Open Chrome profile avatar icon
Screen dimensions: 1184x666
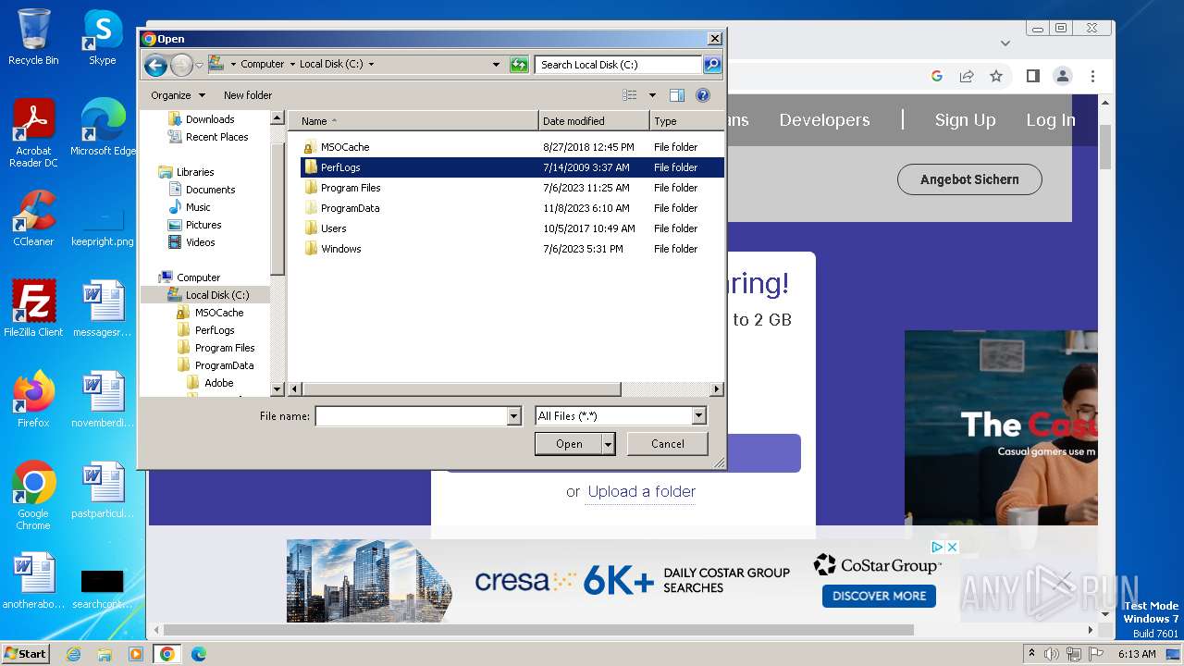tap(1063, 76)
